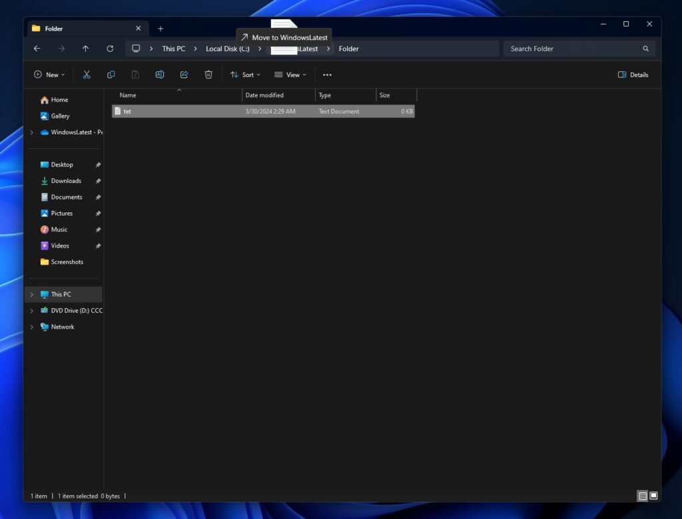Click the Refresh icon in the address bar
Screen dimensions: 682x519
pos(110,48)
